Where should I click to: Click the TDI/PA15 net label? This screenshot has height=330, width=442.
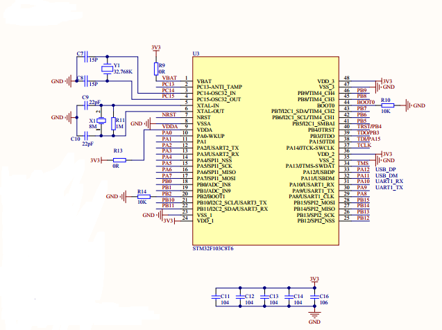coord(368,139)
